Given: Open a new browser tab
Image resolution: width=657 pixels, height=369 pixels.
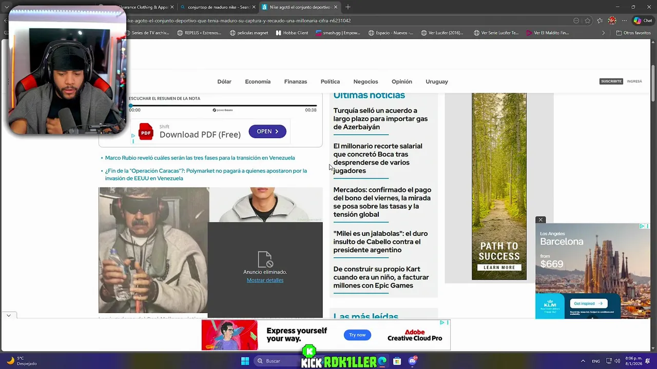Looking at the screenshot, I should coord(348,7).
